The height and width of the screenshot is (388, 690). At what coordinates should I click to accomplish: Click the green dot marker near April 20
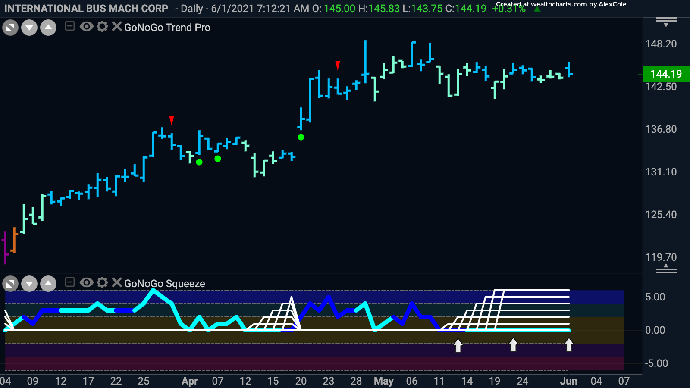point(301,137)
